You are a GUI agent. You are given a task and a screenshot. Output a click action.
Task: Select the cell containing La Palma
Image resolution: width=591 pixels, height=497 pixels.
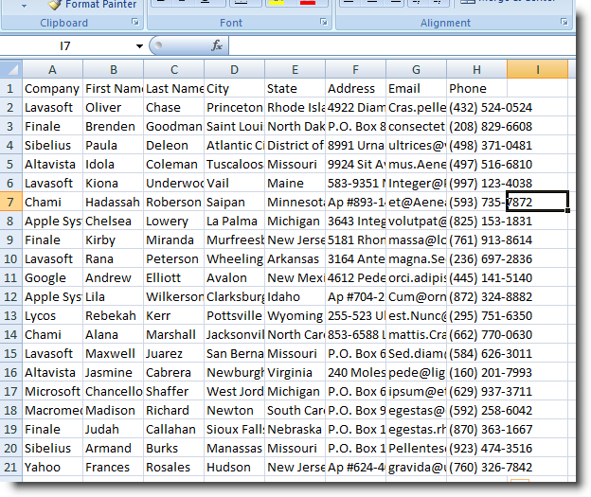point(235,221)
